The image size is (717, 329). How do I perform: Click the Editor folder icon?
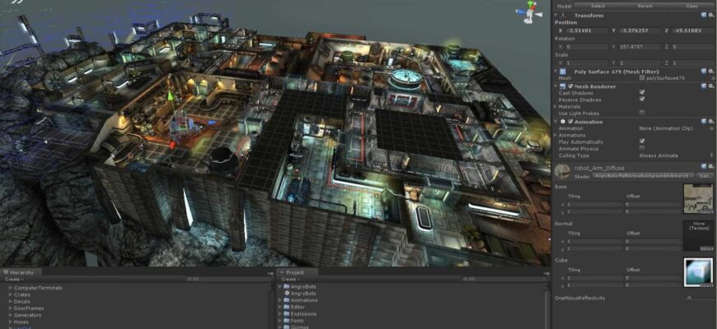pyautogui.click(x=287, y=307)
